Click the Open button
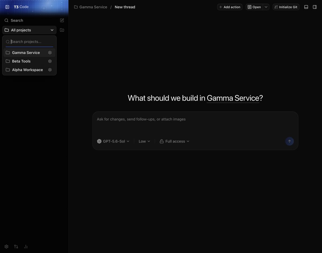Image resolution: width=322 pixels, height=253 pixels. 254,7
